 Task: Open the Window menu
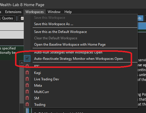click(x=54, y=12)
